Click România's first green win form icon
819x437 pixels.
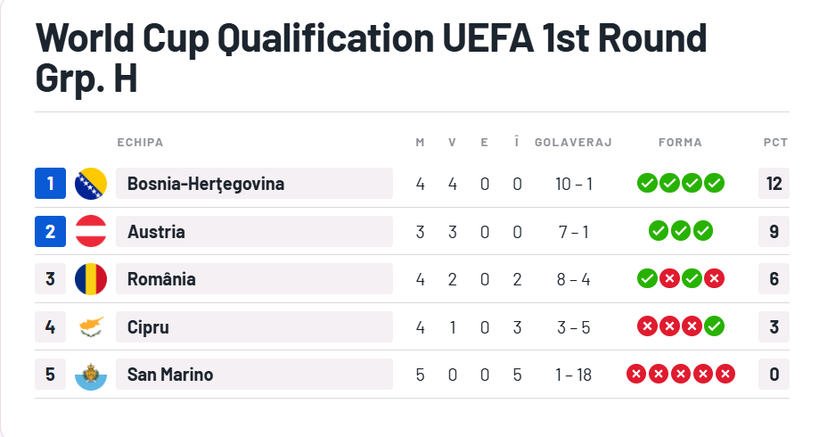[647, 278]
